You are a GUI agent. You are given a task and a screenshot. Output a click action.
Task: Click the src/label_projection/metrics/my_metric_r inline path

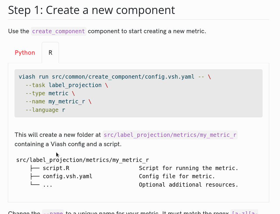(170, 135)
